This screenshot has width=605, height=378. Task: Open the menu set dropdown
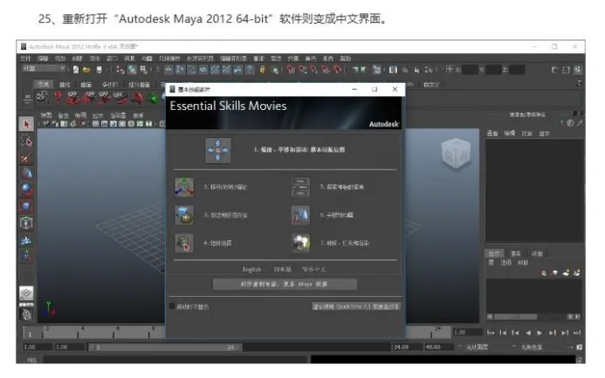pyautogui.click(x=44, y=69)
